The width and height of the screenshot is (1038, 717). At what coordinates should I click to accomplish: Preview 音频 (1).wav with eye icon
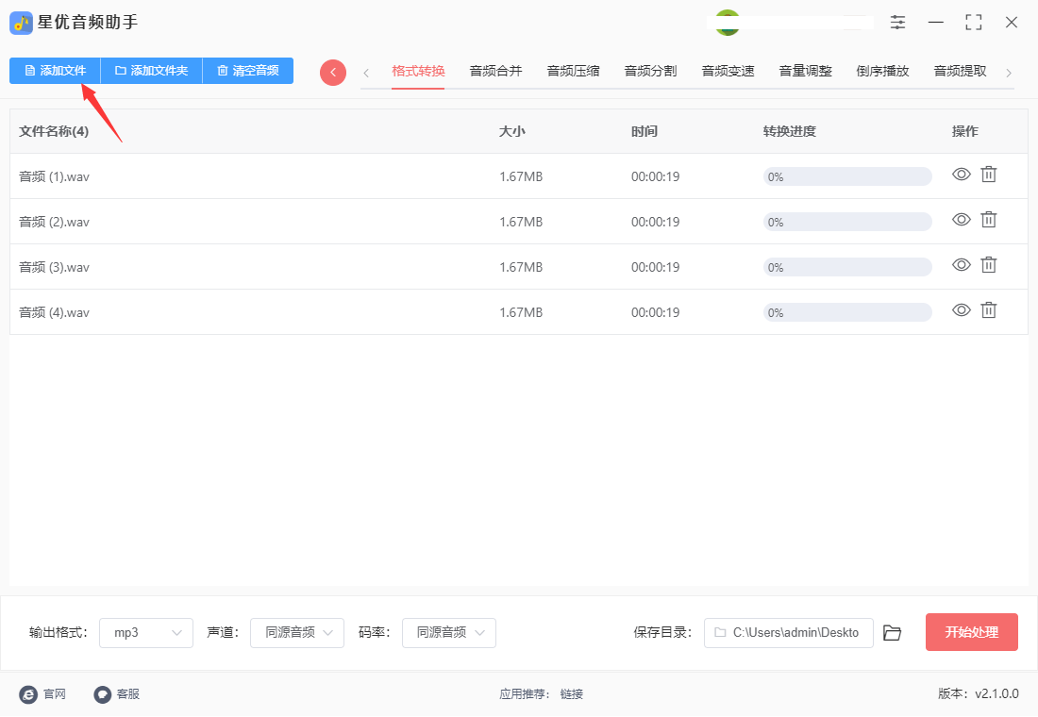pyautogui.click(x=962, y=175)
